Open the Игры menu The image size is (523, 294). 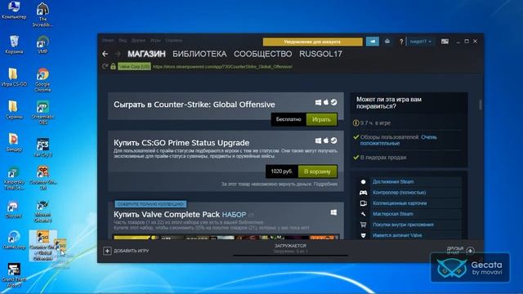coord(155,40)
